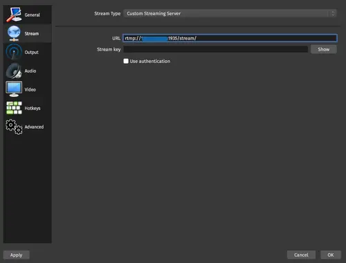Click the Cancel button
The width and height of the screenshot is (346, 263).
[301, 255]
